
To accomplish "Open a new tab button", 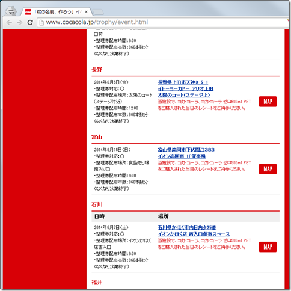I will 98,12.
